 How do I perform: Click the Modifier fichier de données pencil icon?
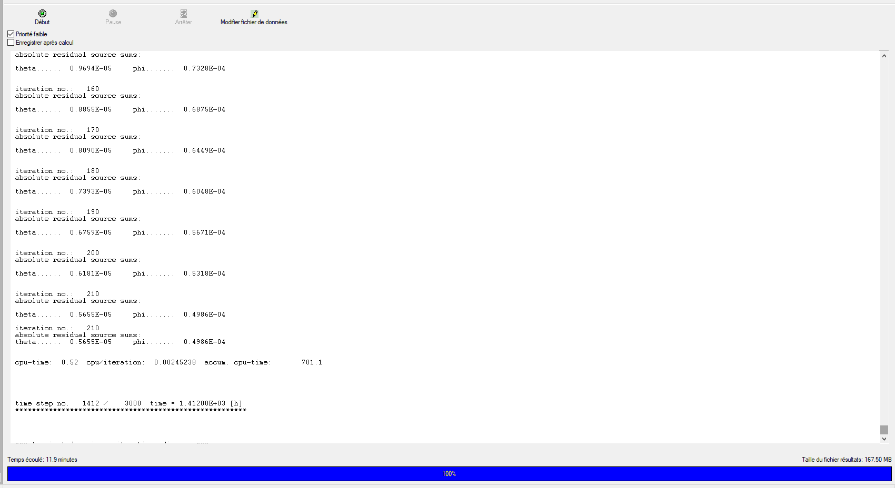point(254,14)
